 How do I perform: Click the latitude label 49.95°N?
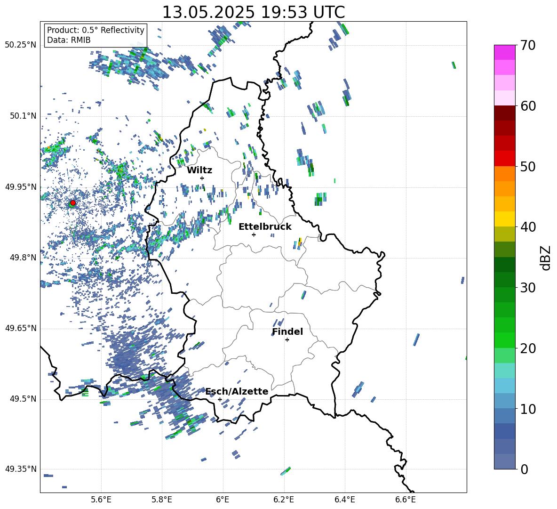click(21, 187)
